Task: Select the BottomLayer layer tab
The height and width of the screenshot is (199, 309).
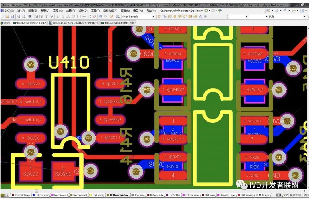Action: [42, 195]
